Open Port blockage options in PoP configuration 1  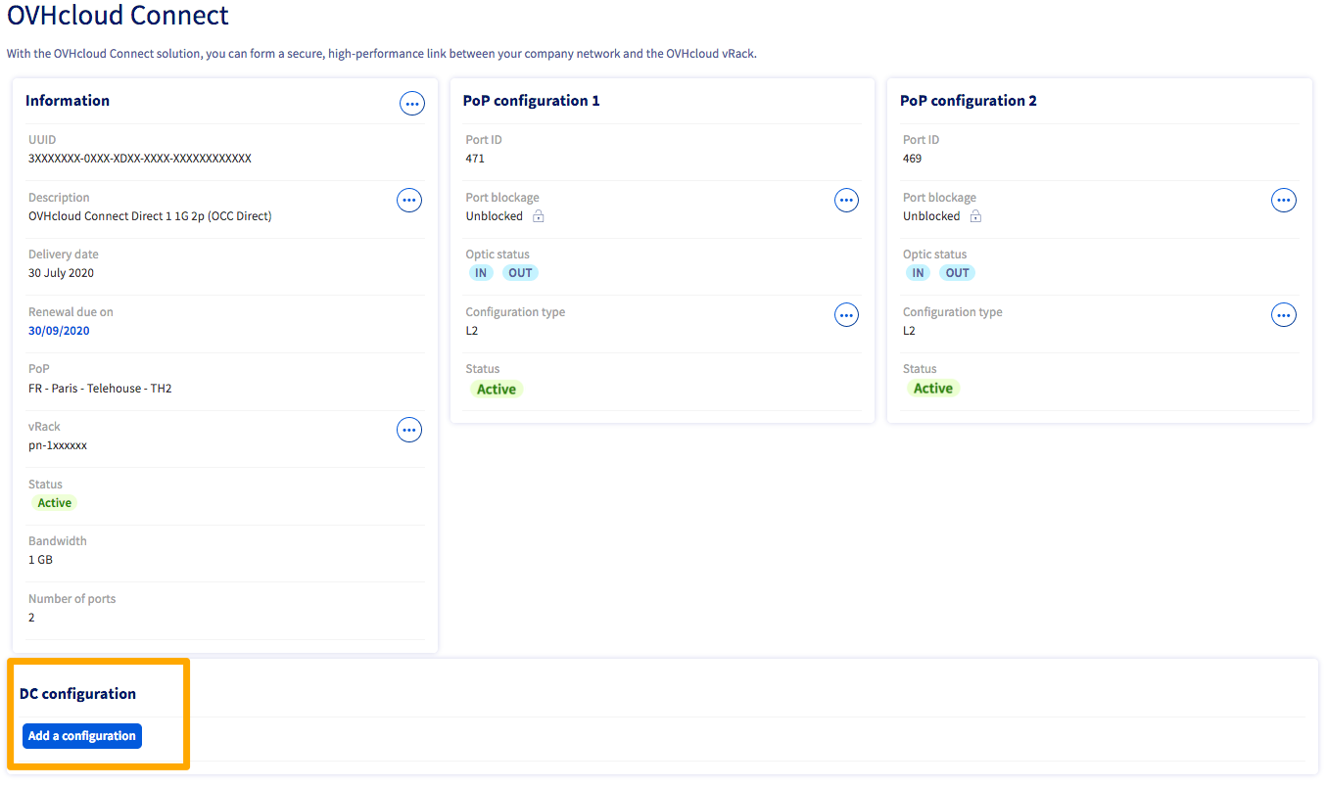click(x=846, y=200)
